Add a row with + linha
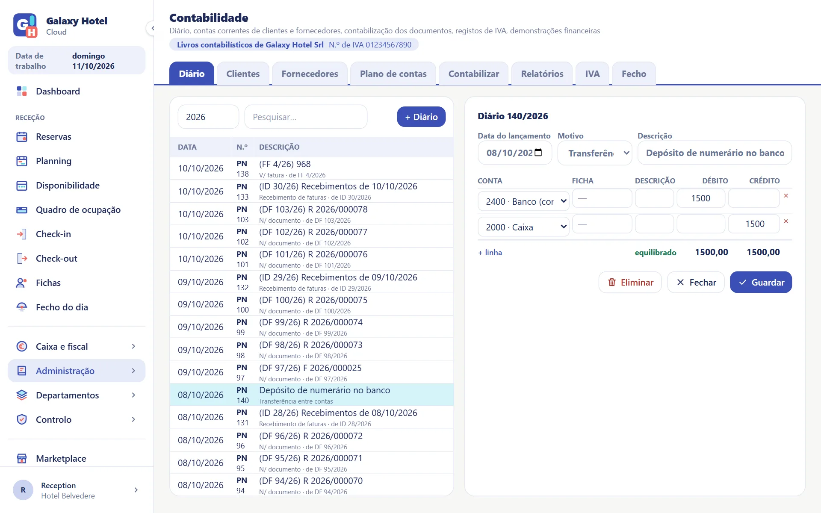Screen dimensions: 821x513 (490, 253)
